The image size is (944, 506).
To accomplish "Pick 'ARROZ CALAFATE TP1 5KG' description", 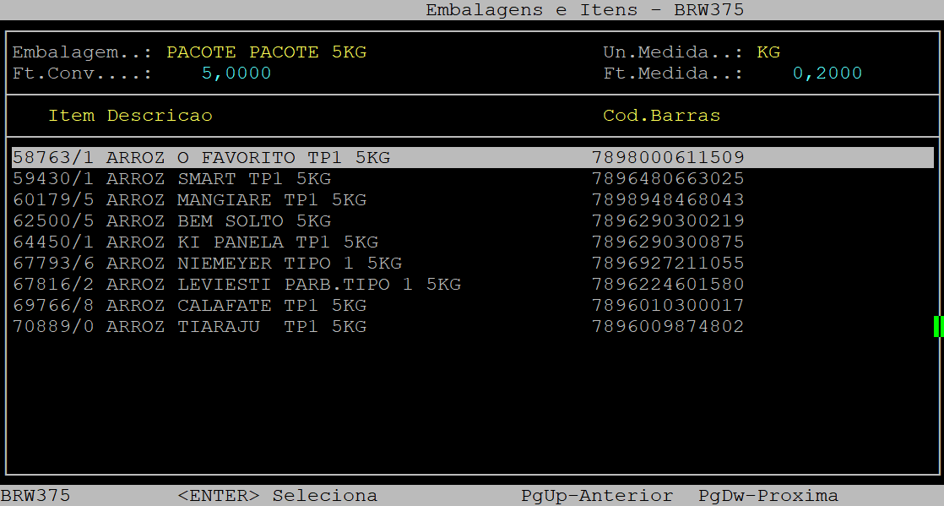I will [236, 306].
